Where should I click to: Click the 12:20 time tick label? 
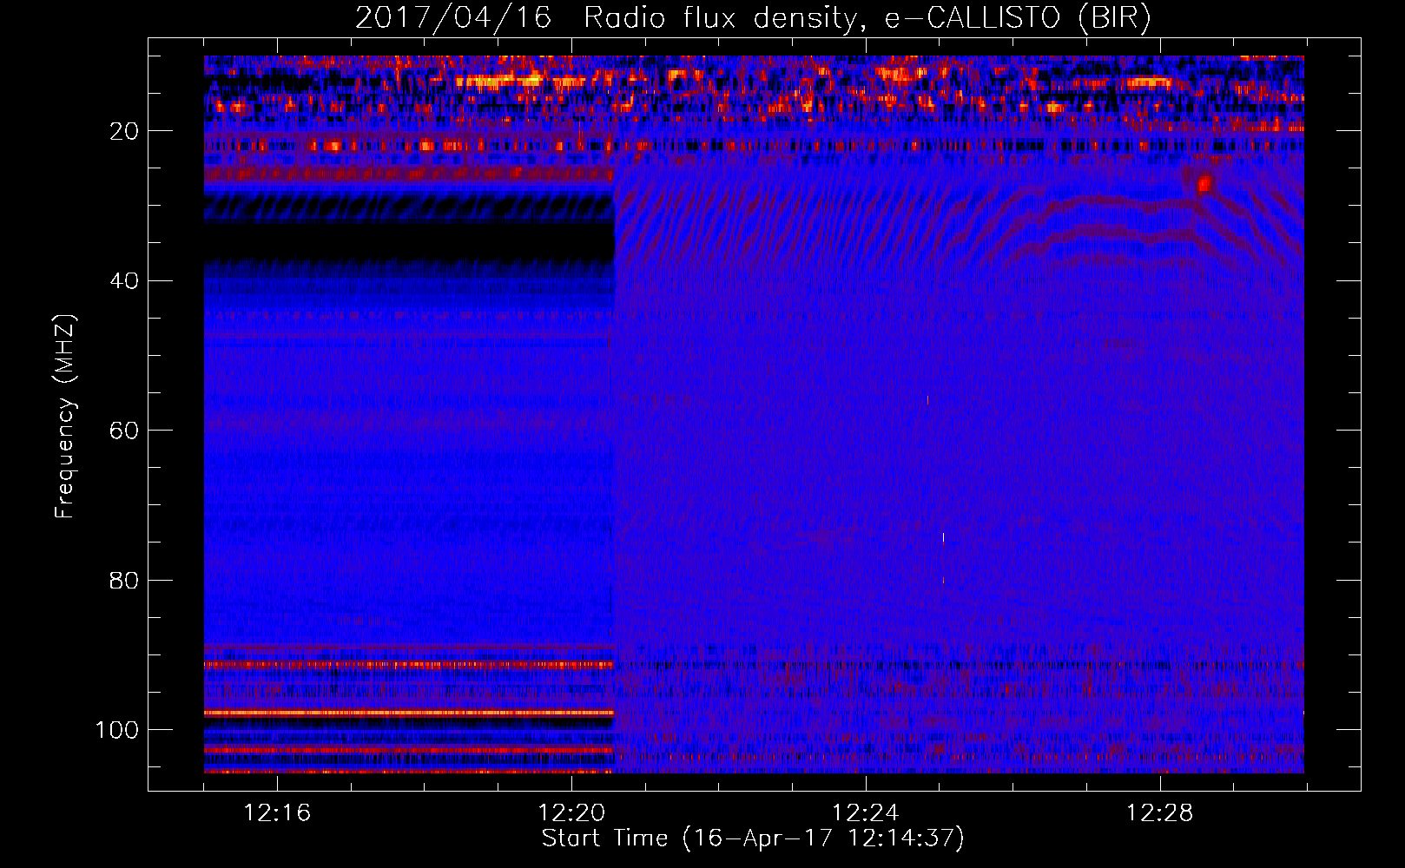pos(571,813)
